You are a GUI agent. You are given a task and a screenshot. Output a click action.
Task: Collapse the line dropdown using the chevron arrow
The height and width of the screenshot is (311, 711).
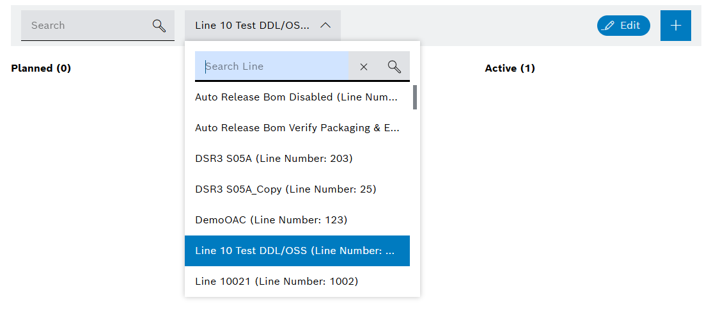tap(325, 26)
